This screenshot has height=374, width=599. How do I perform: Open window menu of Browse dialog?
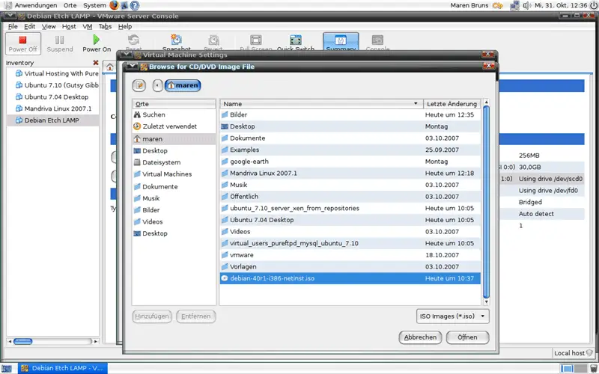(132, 67)
